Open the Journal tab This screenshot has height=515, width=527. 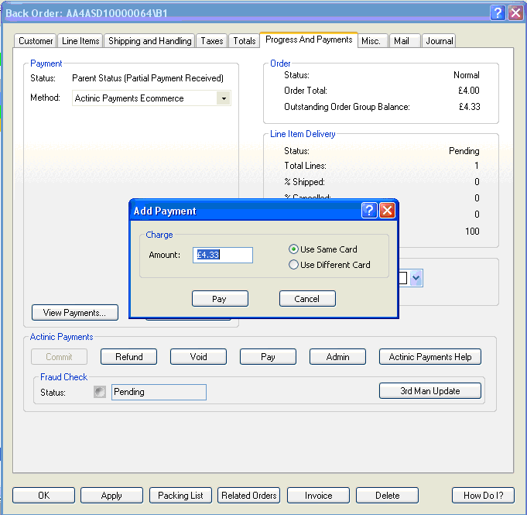(439, 41)
